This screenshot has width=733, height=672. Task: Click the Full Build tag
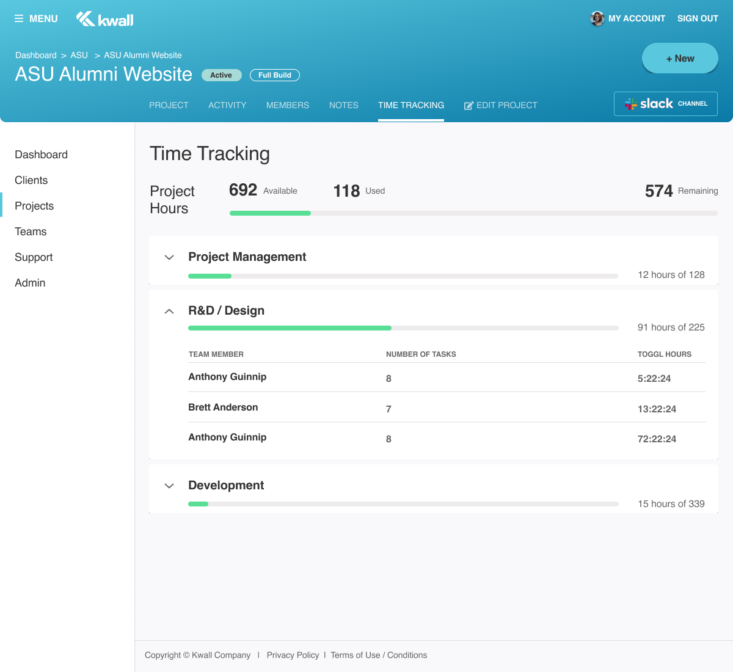pos(275,75)
